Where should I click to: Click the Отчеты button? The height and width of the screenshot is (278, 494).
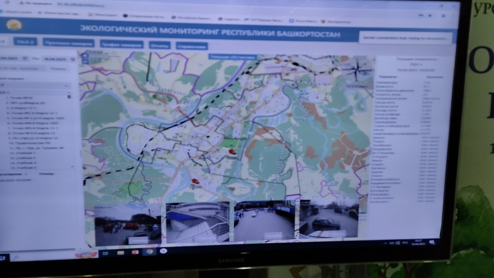pyautogui.click(x=159, y=45)
